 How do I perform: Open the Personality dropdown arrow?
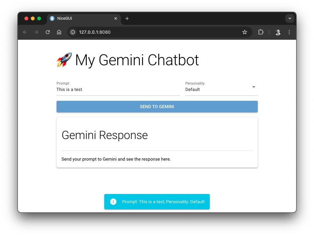pos(254,87)
